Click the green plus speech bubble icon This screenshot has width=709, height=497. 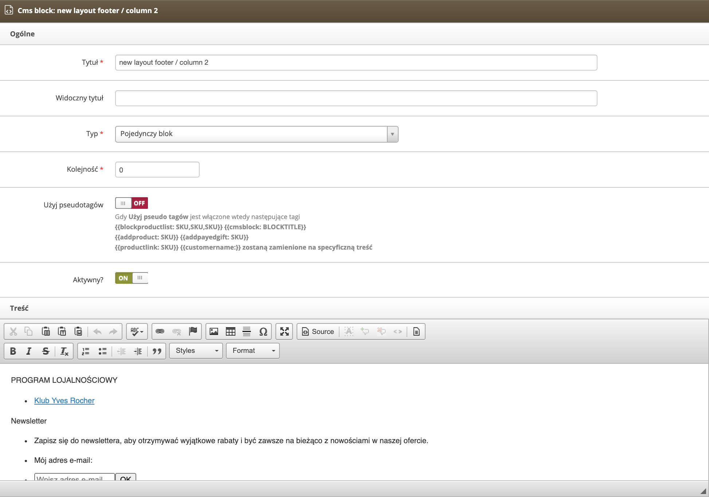pos(365,331)
